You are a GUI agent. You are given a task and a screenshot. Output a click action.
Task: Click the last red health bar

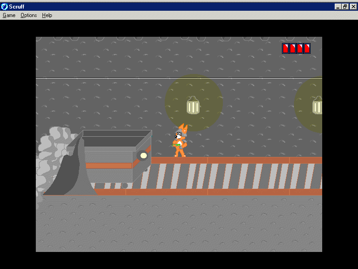[x=307, y=48]
